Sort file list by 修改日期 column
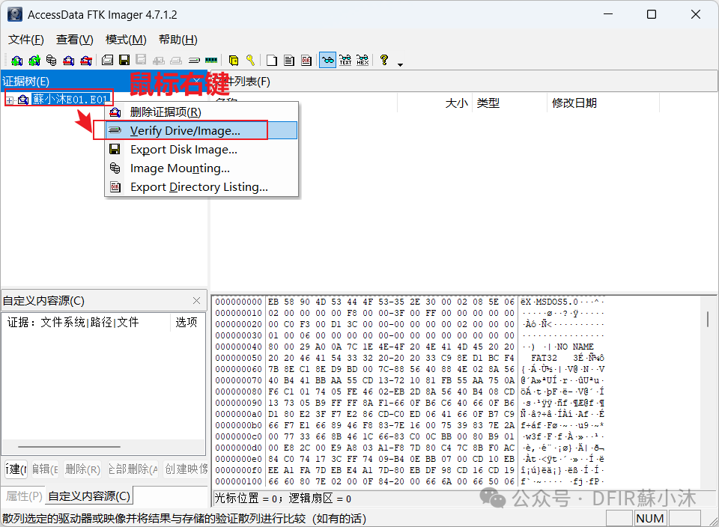Screen dimensions: 719x527 (x=604, y=103)
